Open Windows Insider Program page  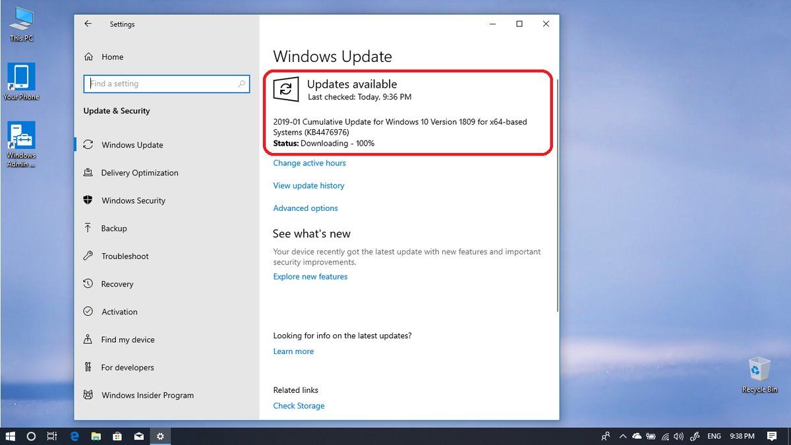(147, 396)
